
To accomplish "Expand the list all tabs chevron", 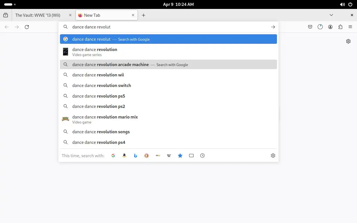I will click(331, 15).
